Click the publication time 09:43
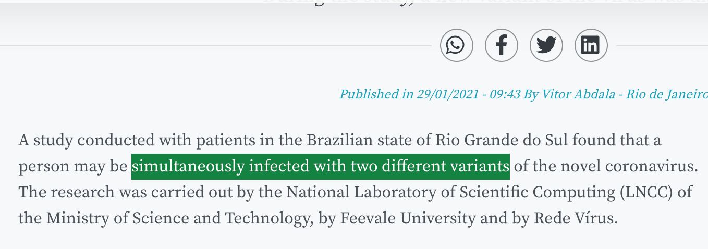 (505, 94)
